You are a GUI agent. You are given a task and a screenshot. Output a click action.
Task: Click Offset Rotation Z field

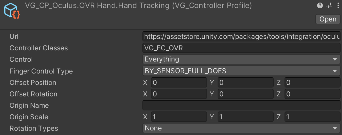pos(312,94)
